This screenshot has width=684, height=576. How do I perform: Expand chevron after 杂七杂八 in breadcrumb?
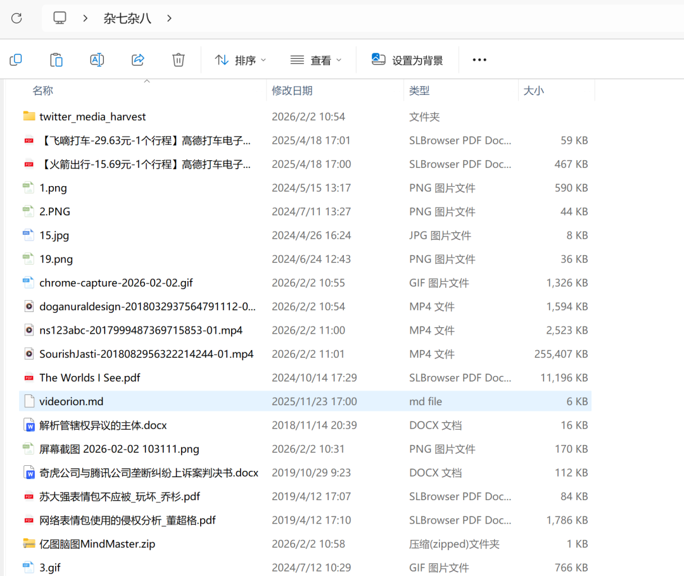tap(169, 18)
